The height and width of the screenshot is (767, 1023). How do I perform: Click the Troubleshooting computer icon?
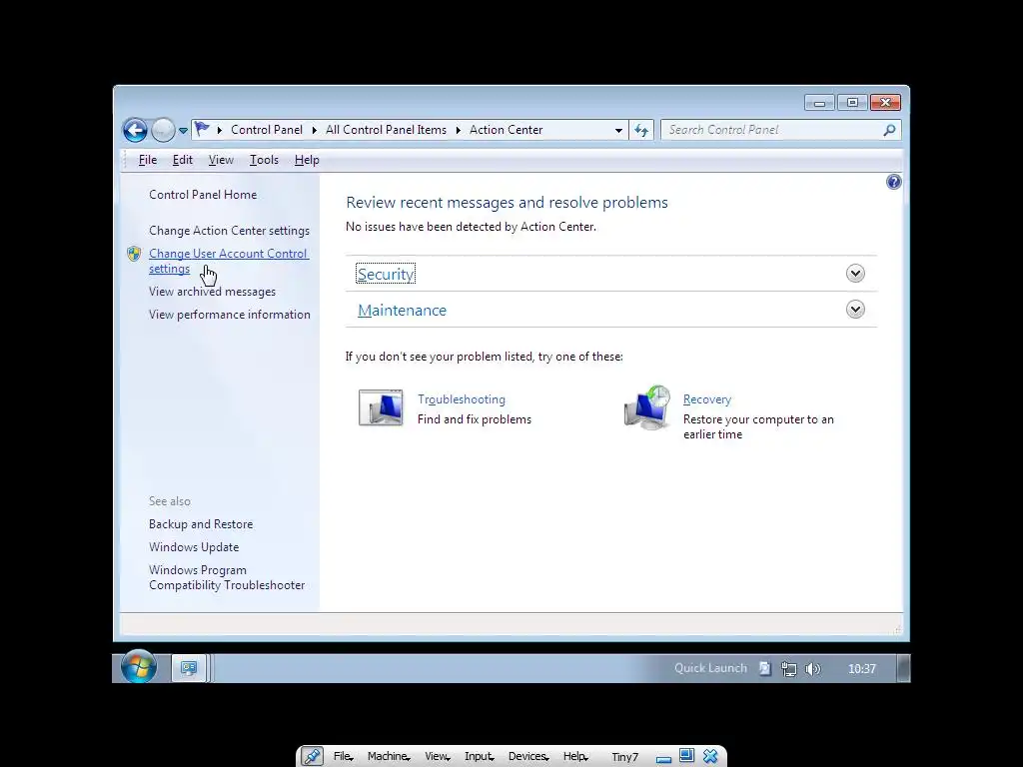pyautogui.click(x=381, y=407)
